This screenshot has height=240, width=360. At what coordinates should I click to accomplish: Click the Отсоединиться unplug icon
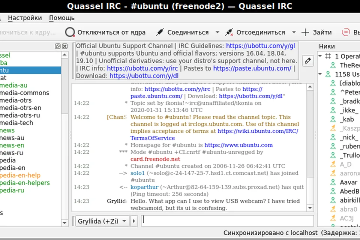[229, 32]
